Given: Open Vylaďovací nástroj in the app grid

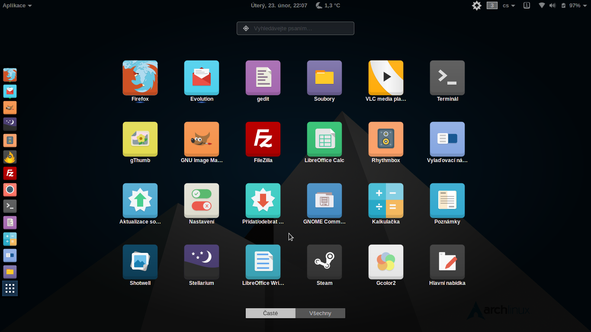Looking at the screenshot, I should point(447,140).
